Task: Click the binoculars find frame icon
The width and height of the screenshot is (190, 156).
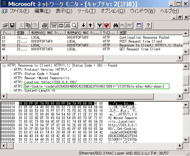Action: pos(116,25)
